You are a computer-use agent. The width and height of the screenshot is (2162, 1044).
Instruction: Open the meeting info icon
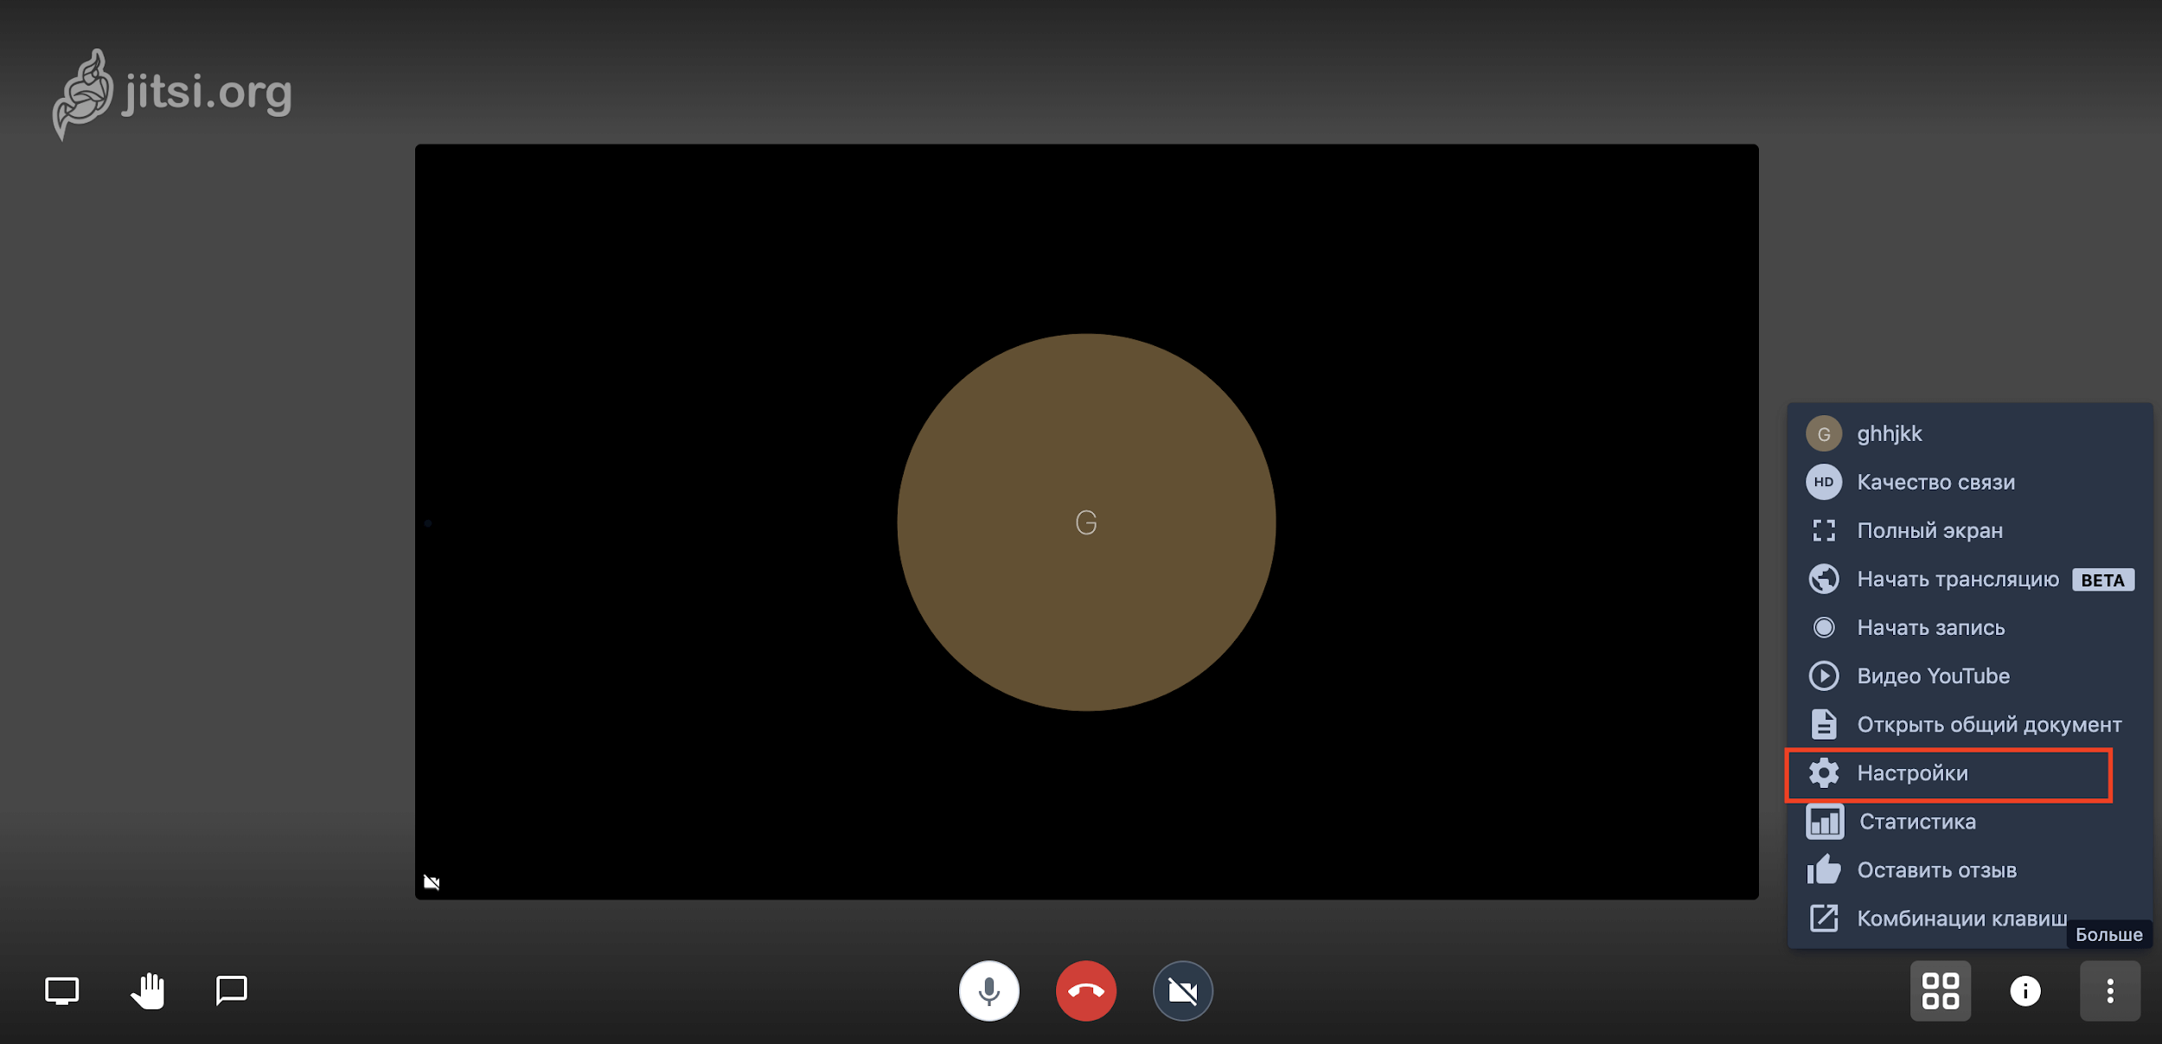click(2024, 990)
